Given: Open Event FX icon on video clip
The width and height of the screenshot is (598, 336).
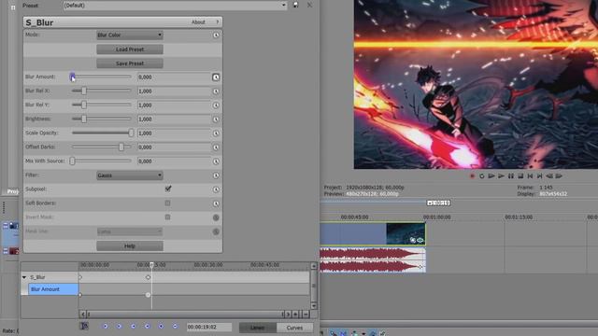Looking at the screenshot, I should pyautogui.click(x=420, y=240).
